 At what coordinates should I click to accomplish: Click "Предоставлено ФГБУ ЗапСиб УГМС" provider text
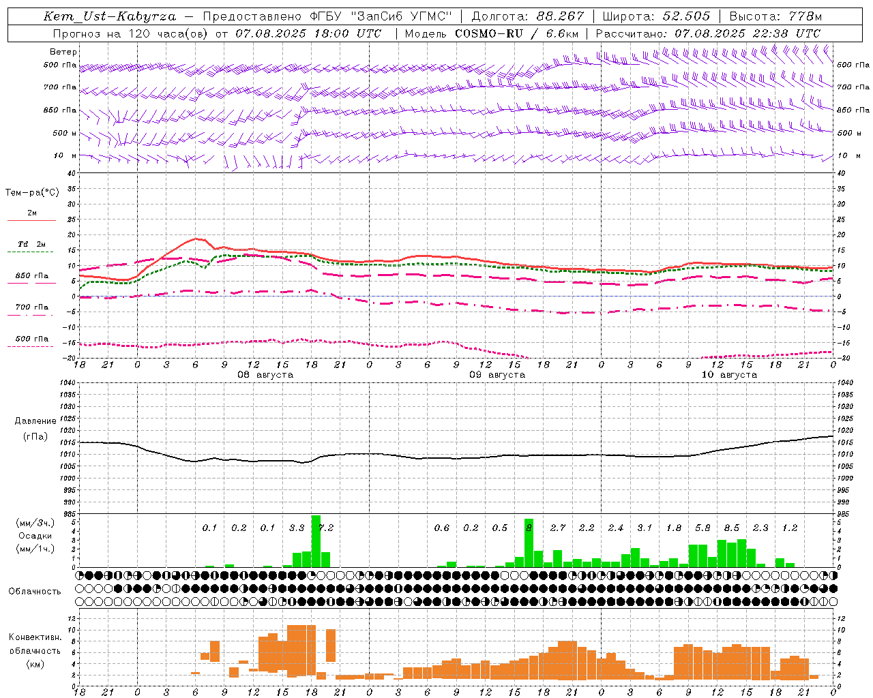(328, 16)
